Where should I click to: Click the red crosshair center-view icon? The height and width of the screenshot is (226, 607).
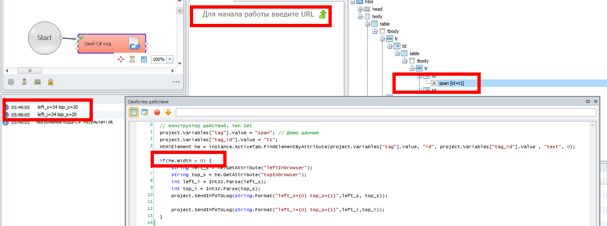[x=121, y=59]
